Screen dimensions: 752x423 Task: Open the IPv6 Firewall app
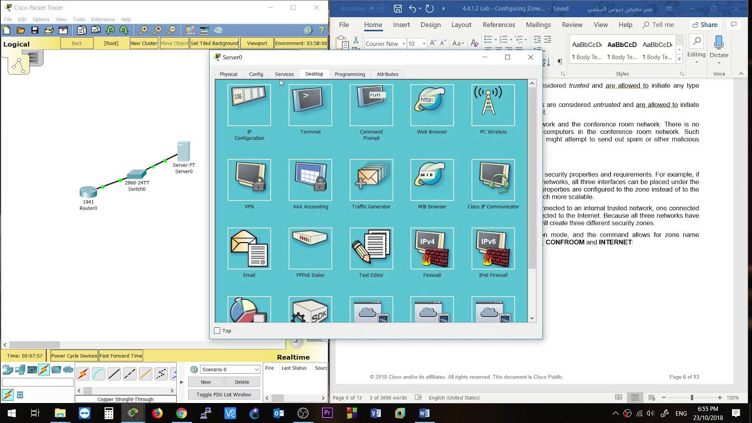pos(493,249)
